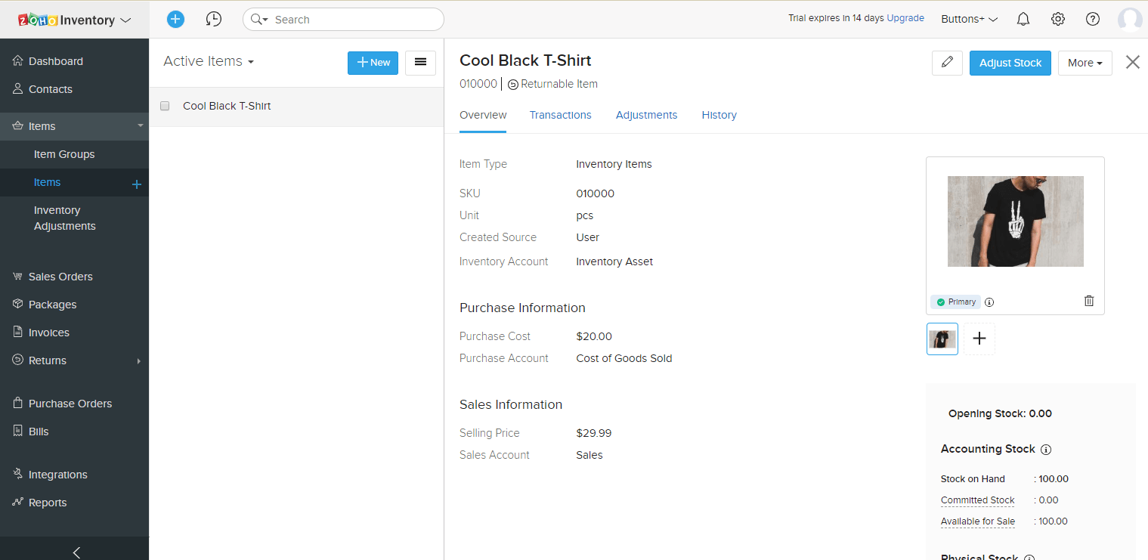Open the Buttons+ dropdown in the header
This screenshot has height=560, width=1148.
(968, 19)
